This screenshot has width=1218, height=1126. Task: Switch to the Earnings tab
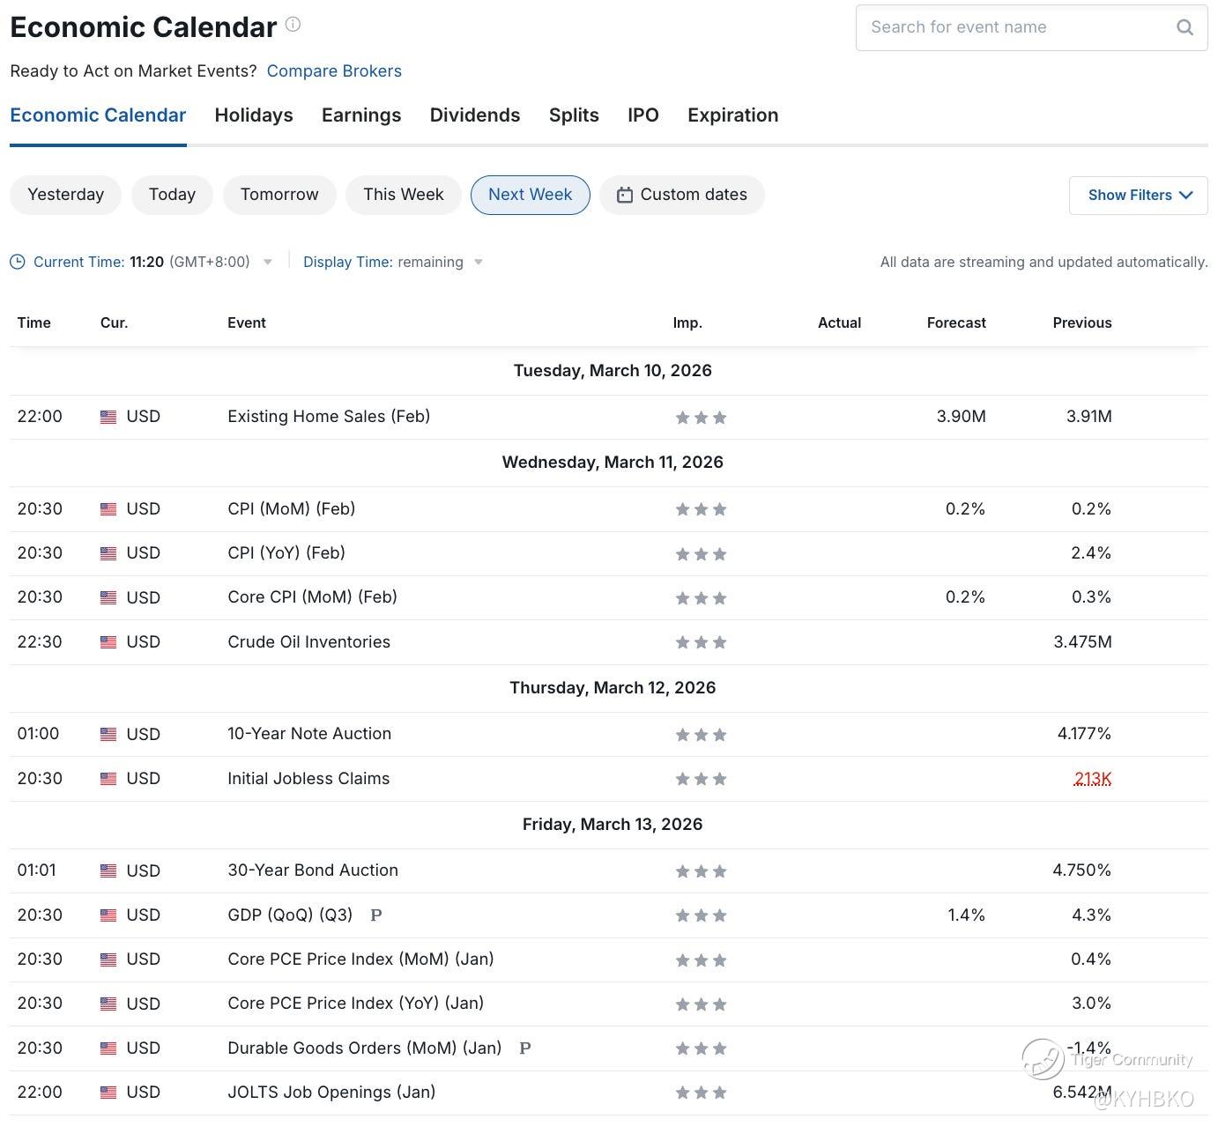tap(361, 115)
